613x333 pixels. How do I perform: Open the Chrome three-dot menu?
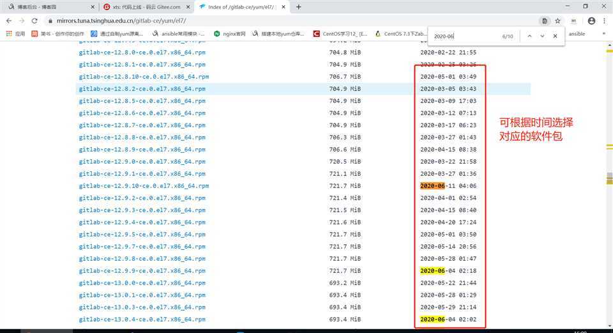(x=604, y=20)
